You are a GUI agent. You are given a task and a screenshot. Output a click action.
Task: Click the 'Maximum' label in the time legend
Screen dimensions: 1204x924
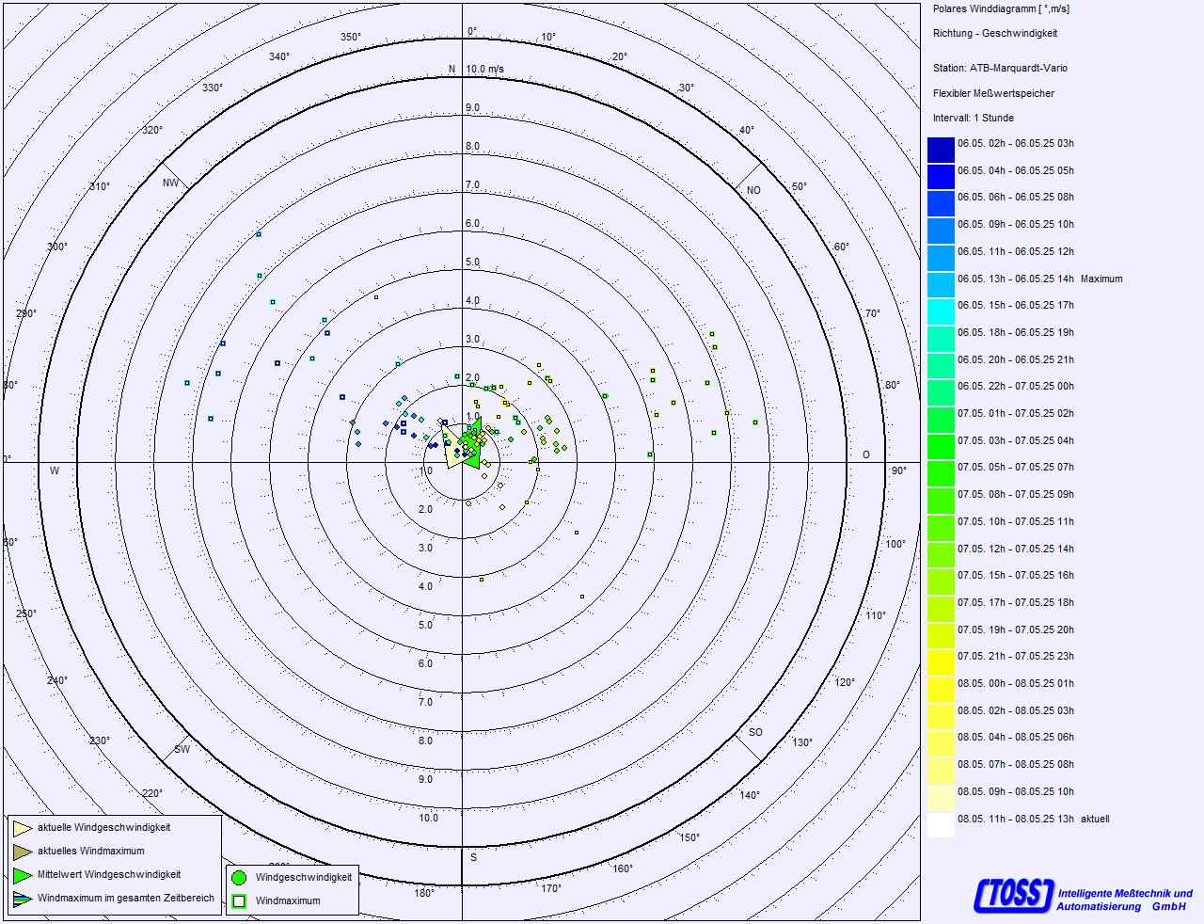(x=1101, y=279)
